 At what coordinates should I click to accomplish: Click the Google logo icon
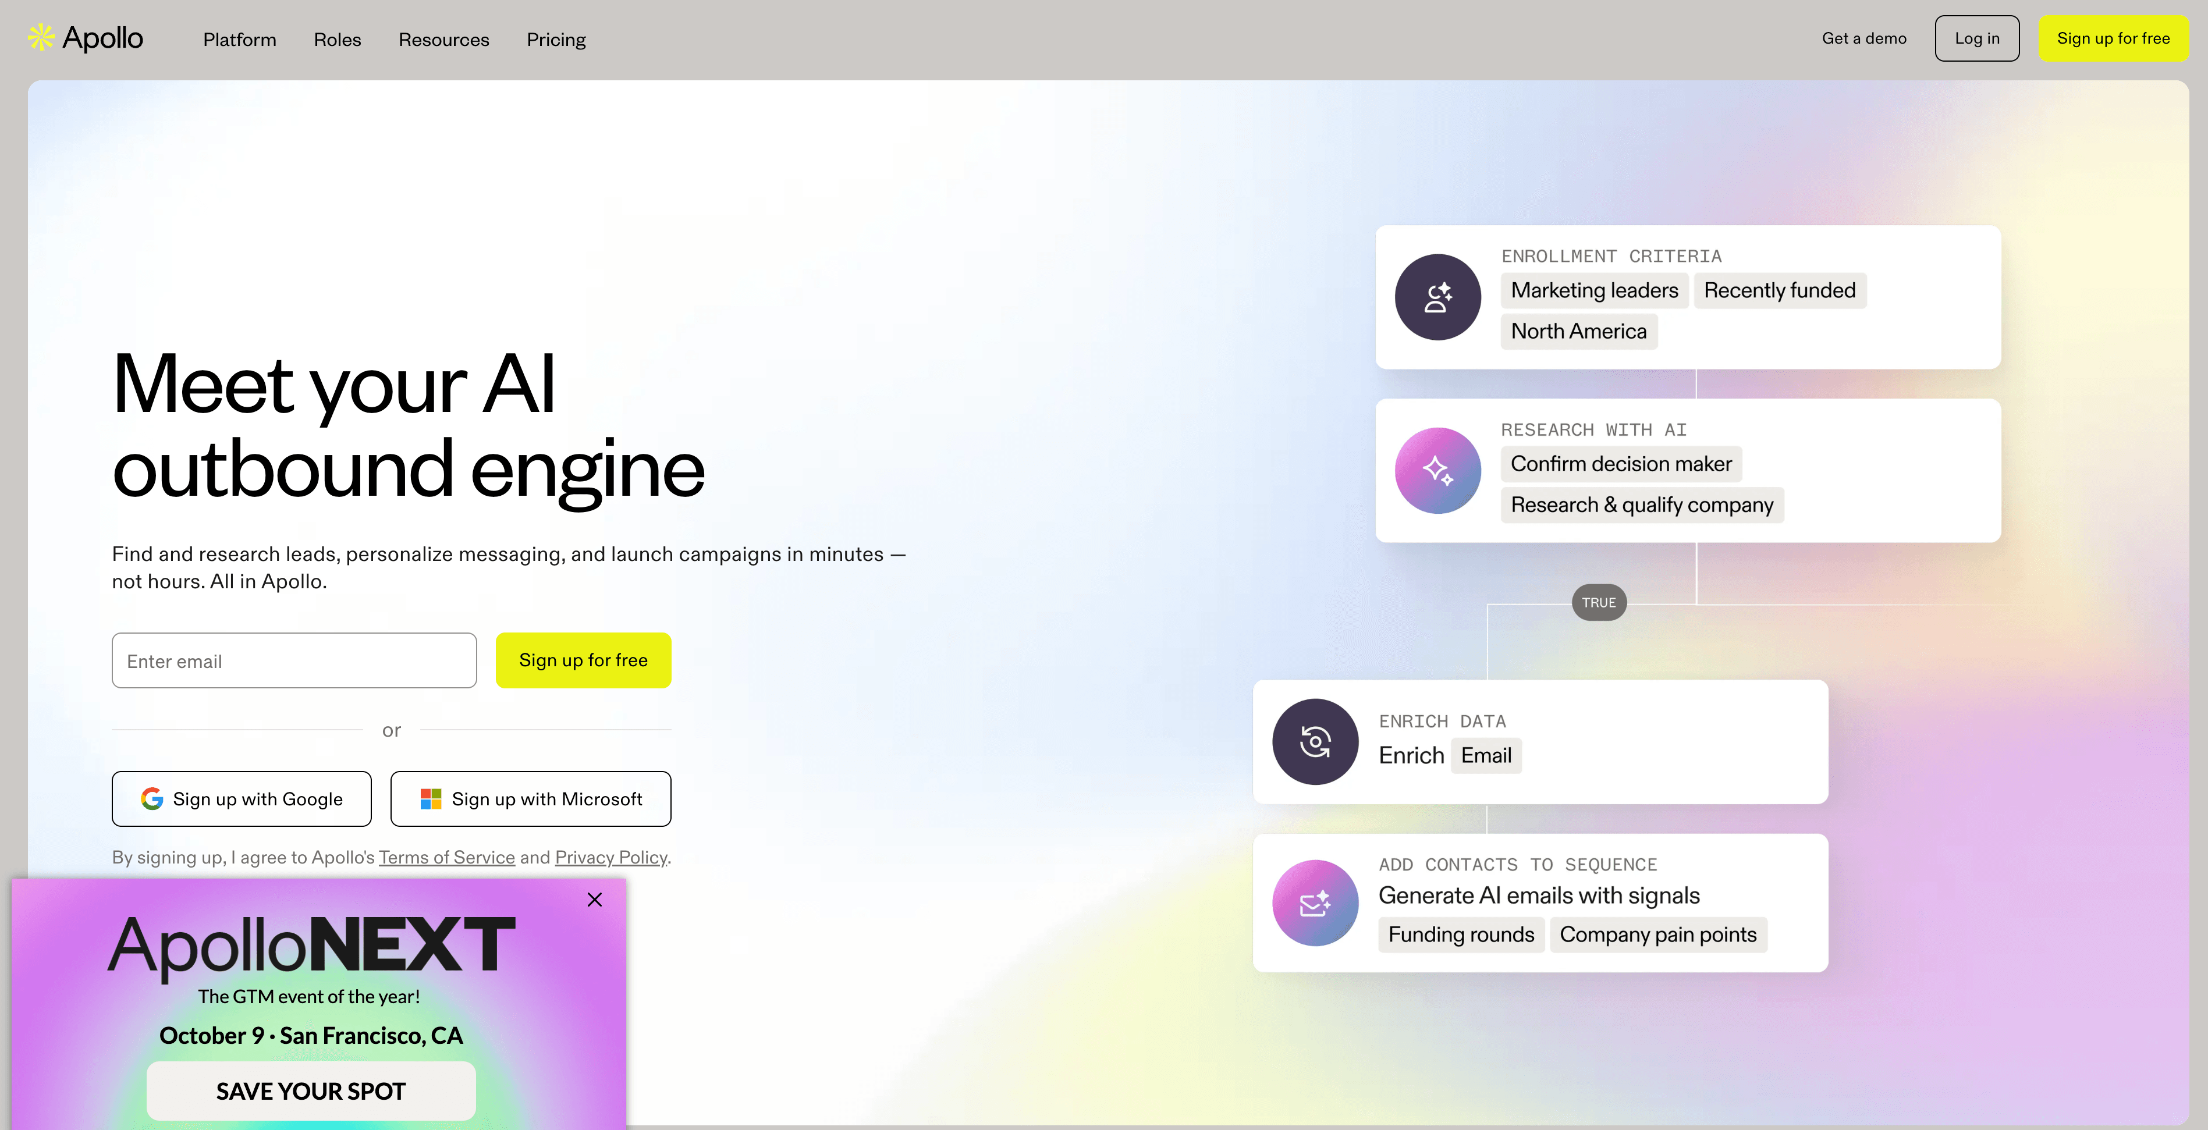click(152, 798)
